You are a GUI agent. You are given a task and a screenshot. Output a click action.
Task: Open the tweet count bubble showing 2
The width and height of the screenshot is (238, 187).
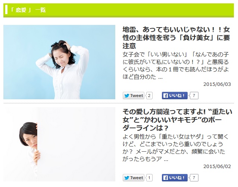coord(149,96)
